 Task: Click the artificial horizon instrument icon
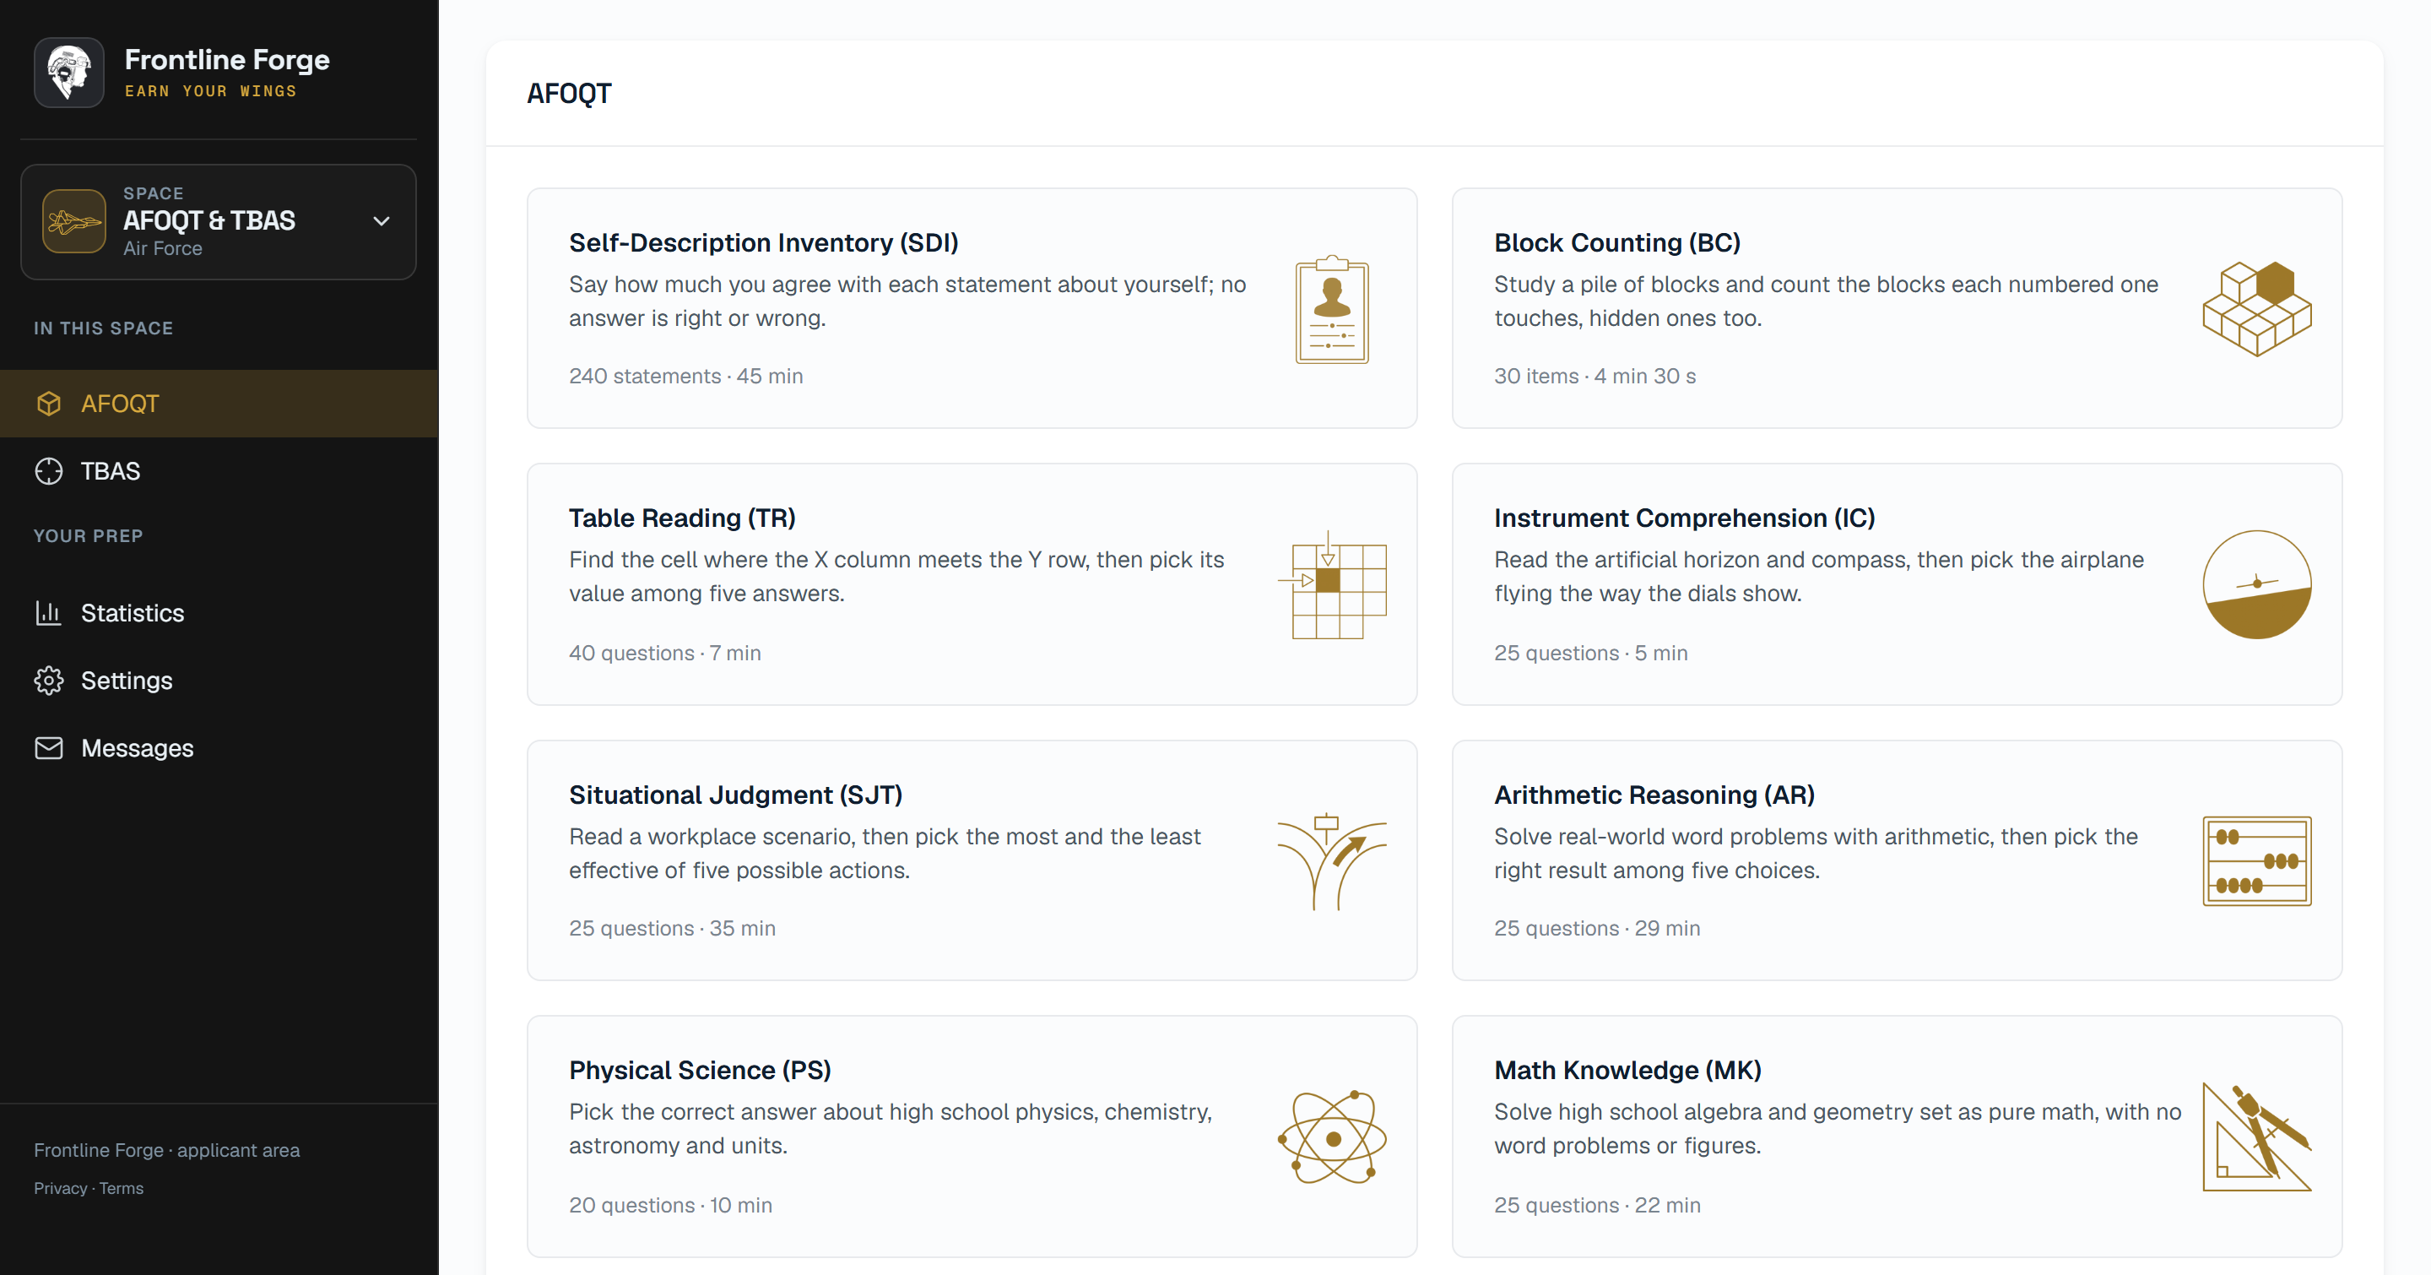point(2256,584)
